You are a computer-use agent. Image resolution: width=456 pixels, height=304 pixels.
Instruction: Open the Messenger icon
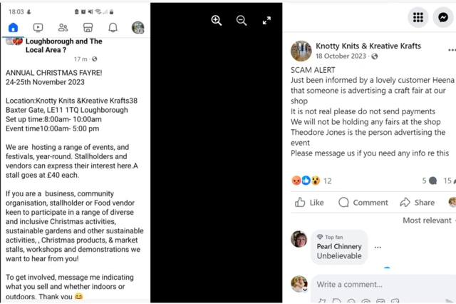coord(445,18)
